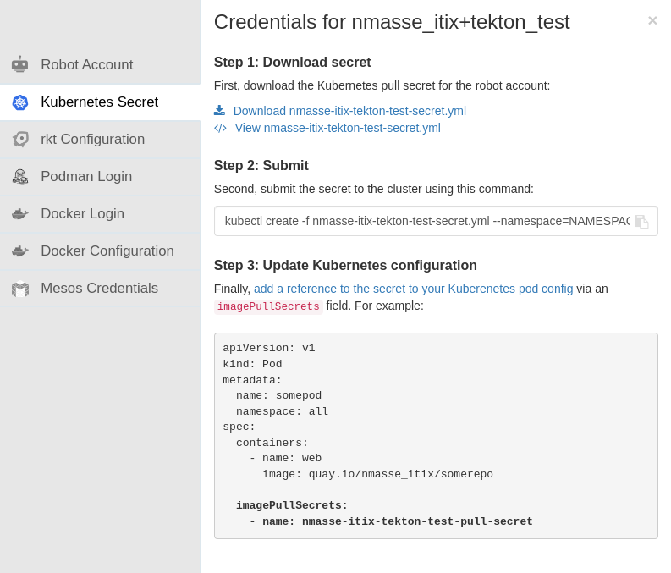Show the Mesos Credentials tab
671x573 pixels.
(99, 289)
